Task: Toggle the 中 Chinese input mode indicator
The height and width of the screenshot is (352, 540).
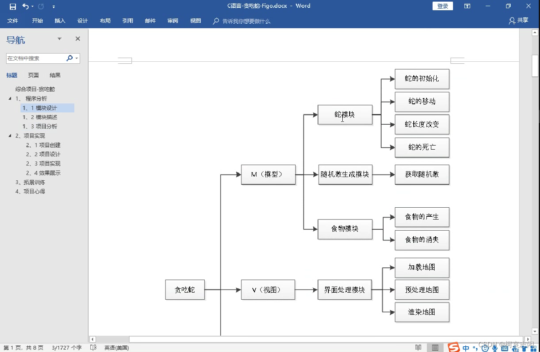Action: coord(466,348)
